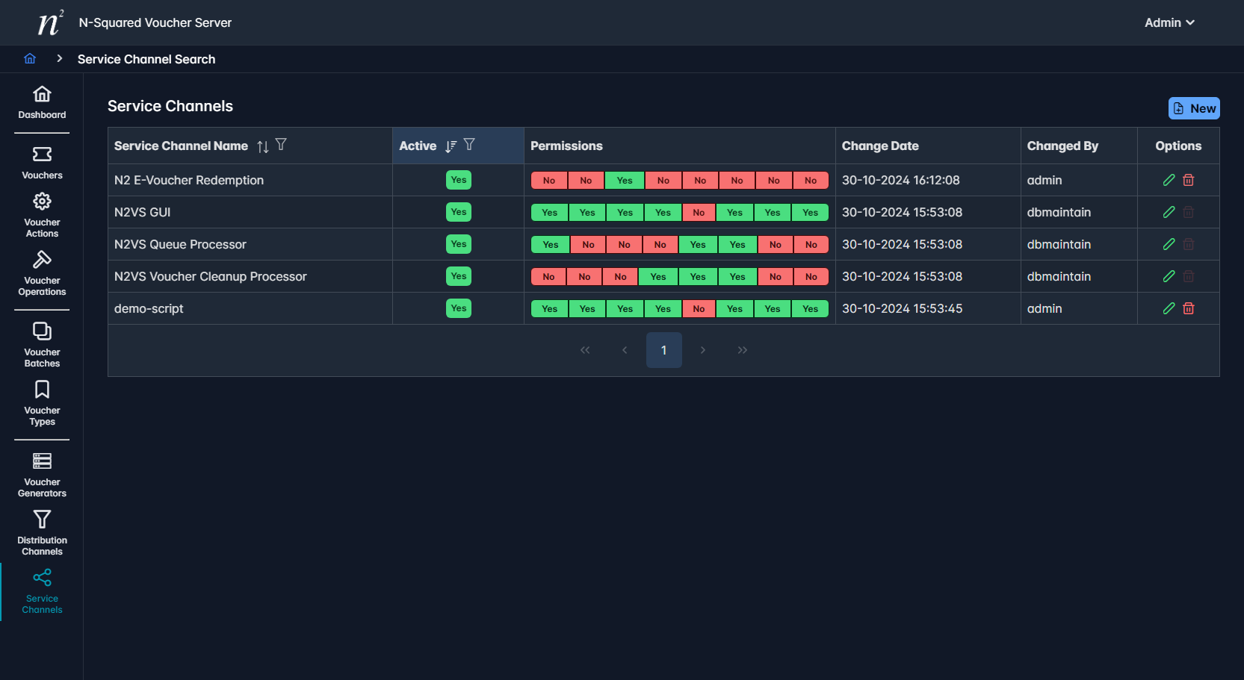Viewport: 1244px width, 680px height.
Task: Open Voucher Batches in the sidebar
Action: [42, 344]
